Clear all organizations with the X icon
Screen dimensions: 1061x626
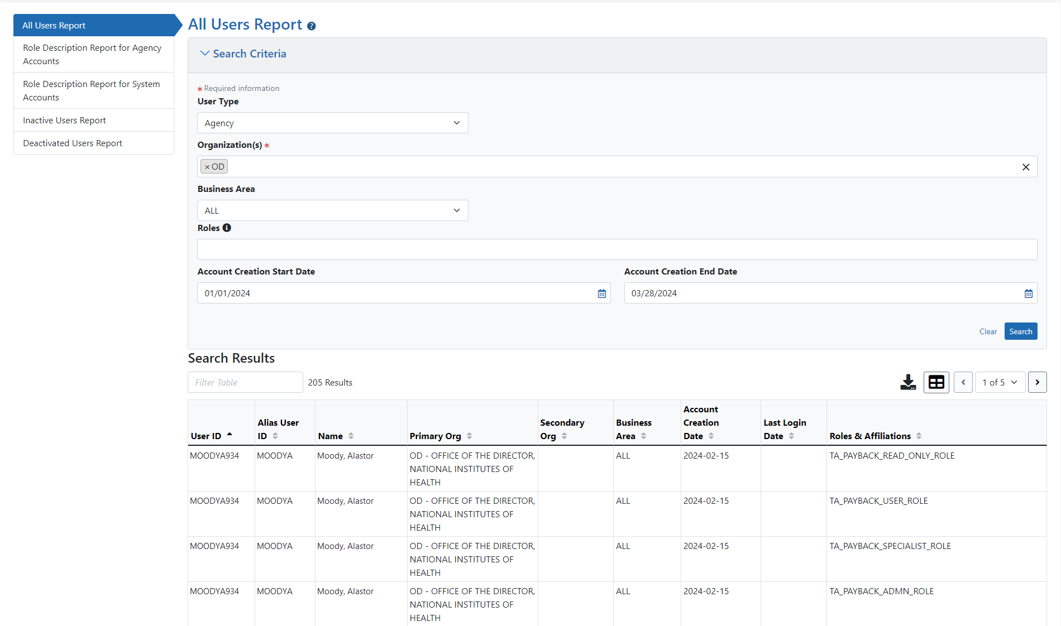(1026, 167)
